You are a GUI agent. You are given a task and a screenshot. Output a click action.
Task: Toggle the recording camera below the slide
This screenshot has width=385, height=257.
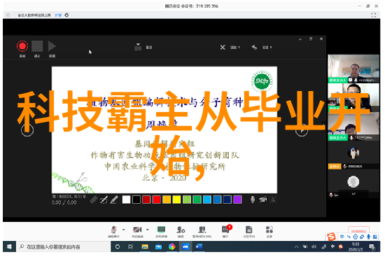pyautogui.click(x=262, y=200)
